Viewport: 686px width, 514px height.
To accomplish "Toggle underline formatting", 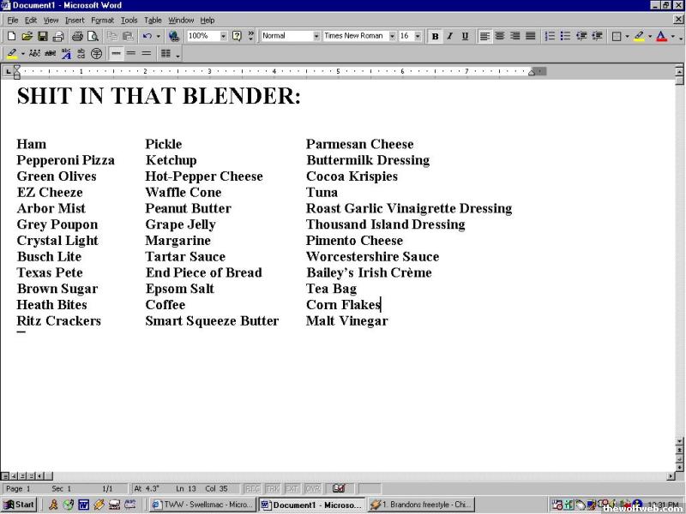I will tap(465, 36).
